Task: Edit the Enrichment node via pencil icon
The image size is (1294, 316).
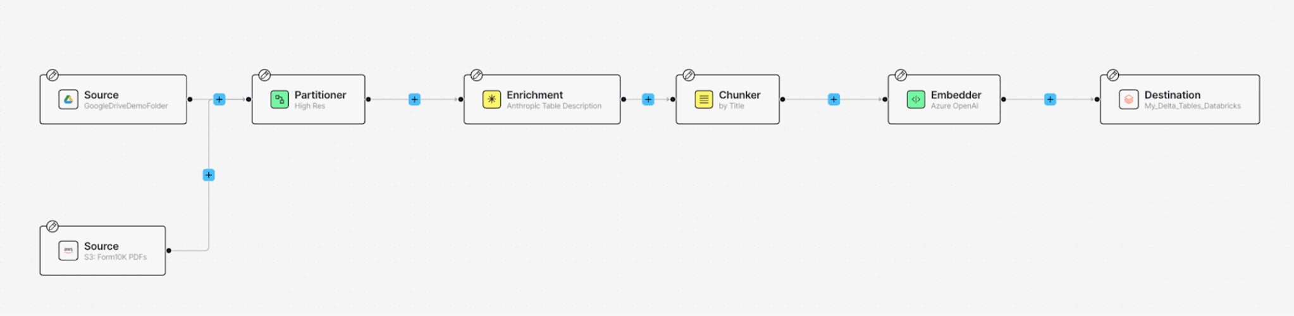Action: pos(477,75)
